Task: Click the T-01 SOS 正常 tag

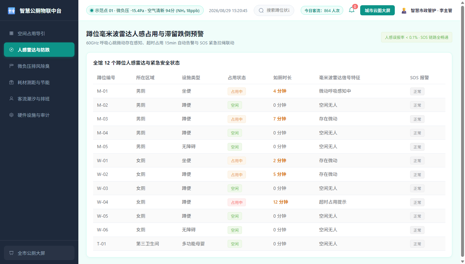Action: pos(417,244)
